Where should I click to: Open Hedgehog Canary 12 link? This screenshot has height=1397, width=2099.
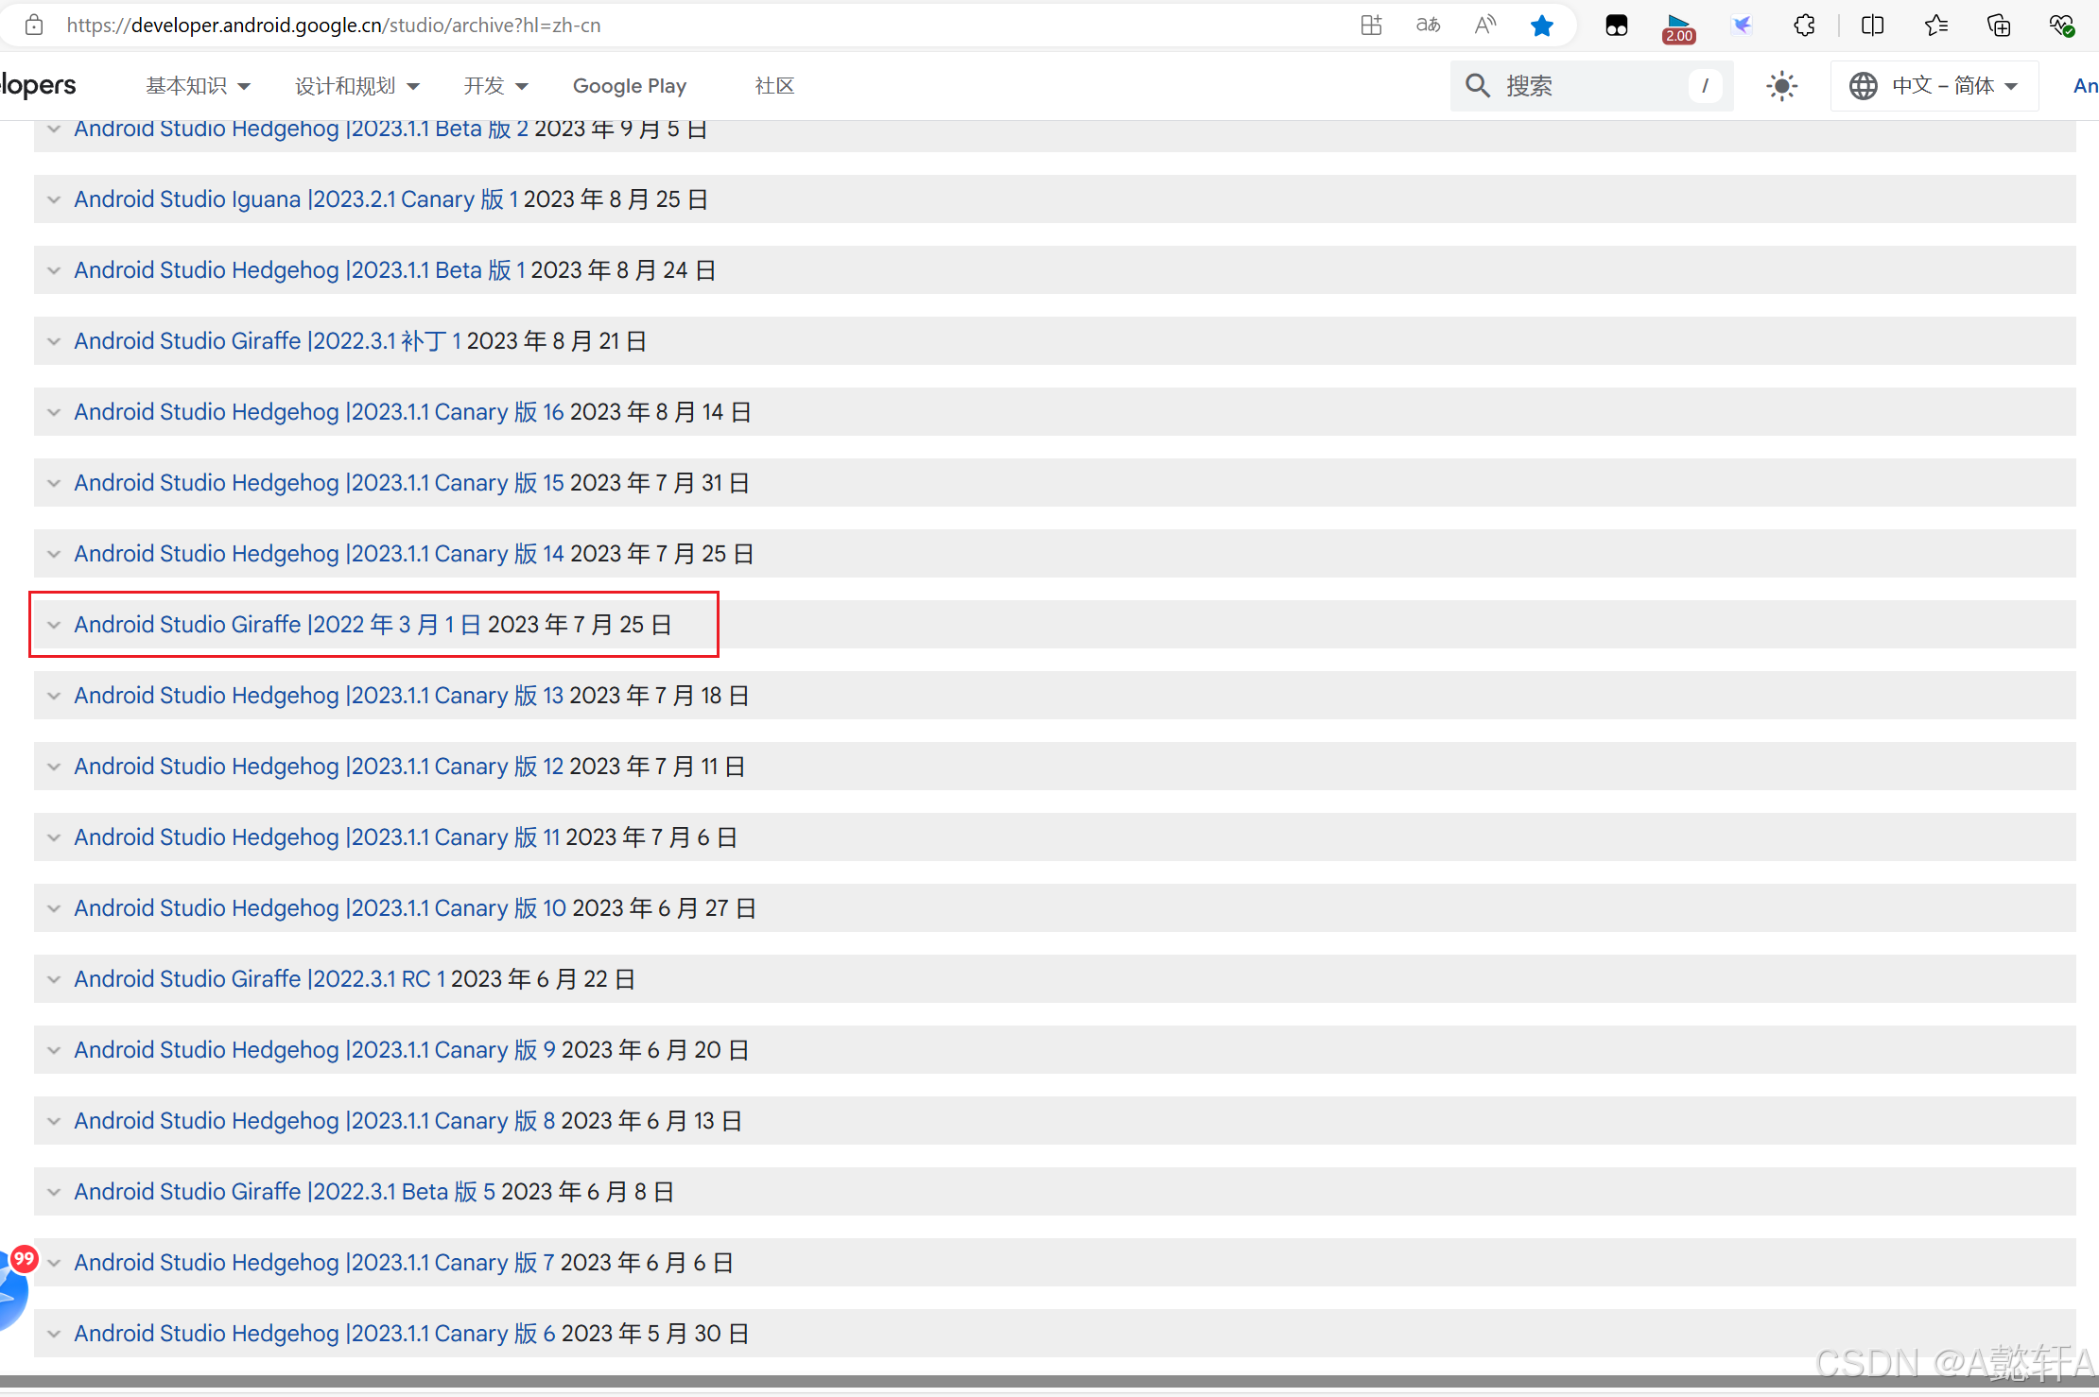tap(320, 767)
